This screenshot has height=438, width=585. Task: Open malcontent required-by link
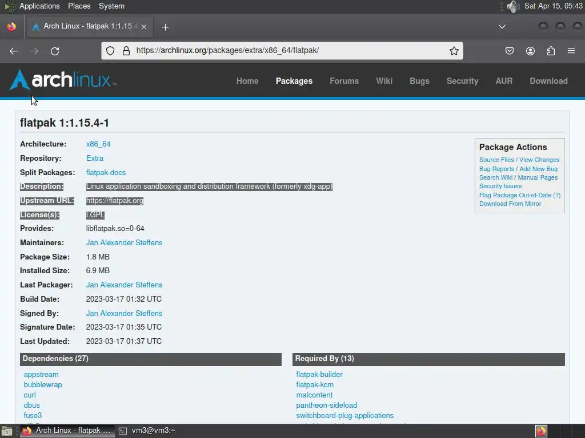point(315,395)
